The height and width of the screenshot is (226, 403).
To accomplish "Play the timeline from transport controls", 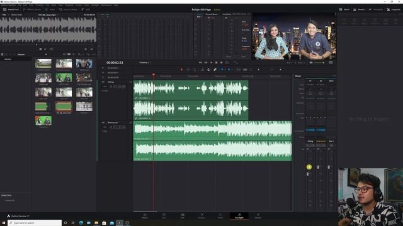I will click(212, 63).
